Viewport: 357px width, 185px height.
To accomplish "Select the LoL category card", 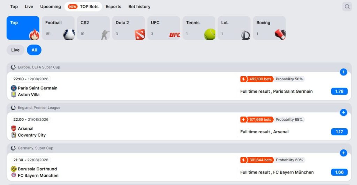I will (234, 28).
